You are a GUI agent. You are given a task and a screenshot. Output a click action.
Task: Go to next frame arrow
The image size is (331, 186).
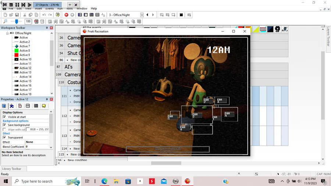[x=153, y=15]
